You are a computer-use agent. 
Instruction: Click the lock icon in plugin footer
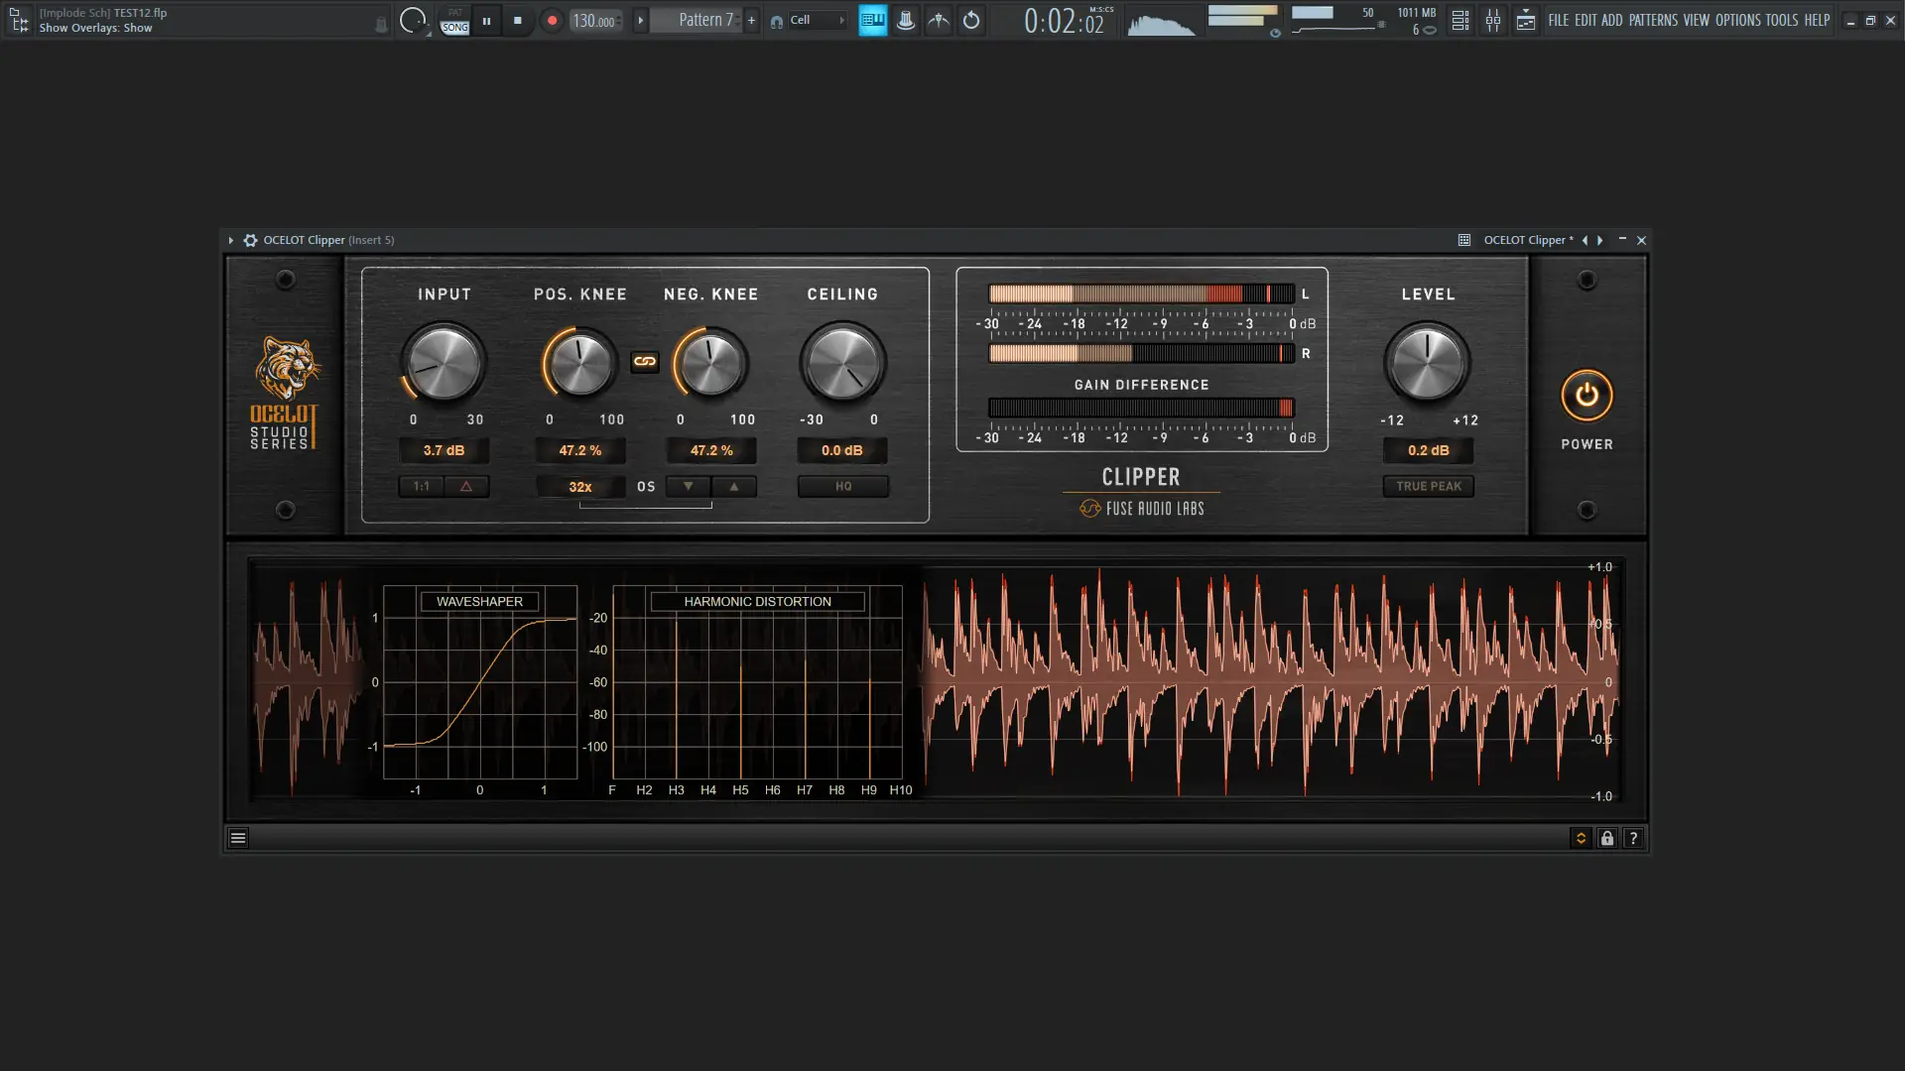[1607, 838]
